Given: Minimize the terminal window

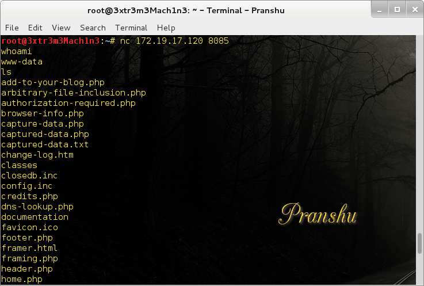Looking at the screenshot, I should click(x=380, y=10).
